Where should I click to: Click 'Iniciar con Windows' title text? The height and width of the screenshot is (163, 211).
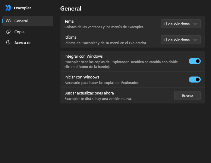pos(82,77)
